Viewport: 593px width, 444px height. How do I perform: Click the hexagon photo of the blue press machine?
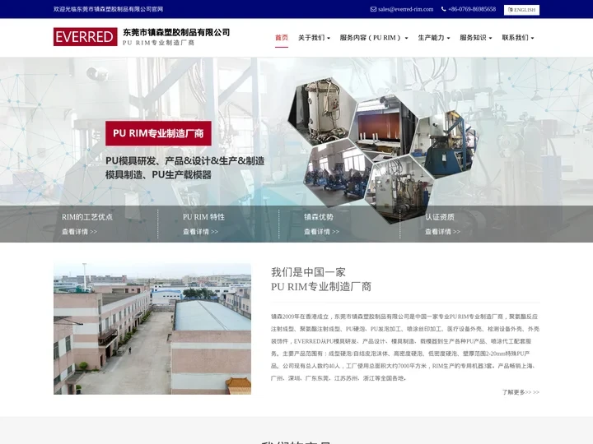[445, 146]
